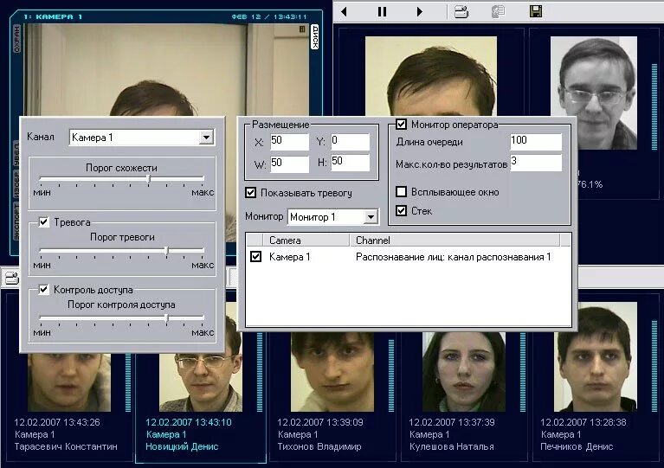This screenshot has height=468, width=664.
Task: Click the Channel column header
Action: click(454, 240)
